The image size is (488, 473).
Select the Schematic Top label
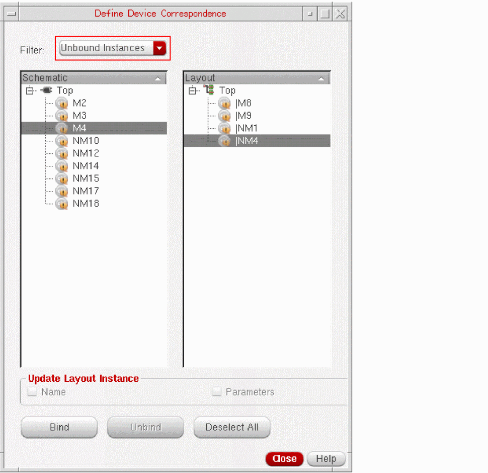click(x=65, y=90)
